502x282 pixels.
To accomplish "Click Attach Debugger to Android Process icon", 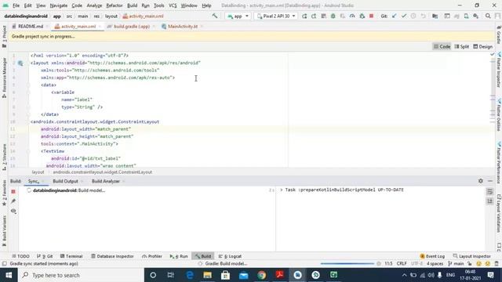I will click(x=362, y=16).
